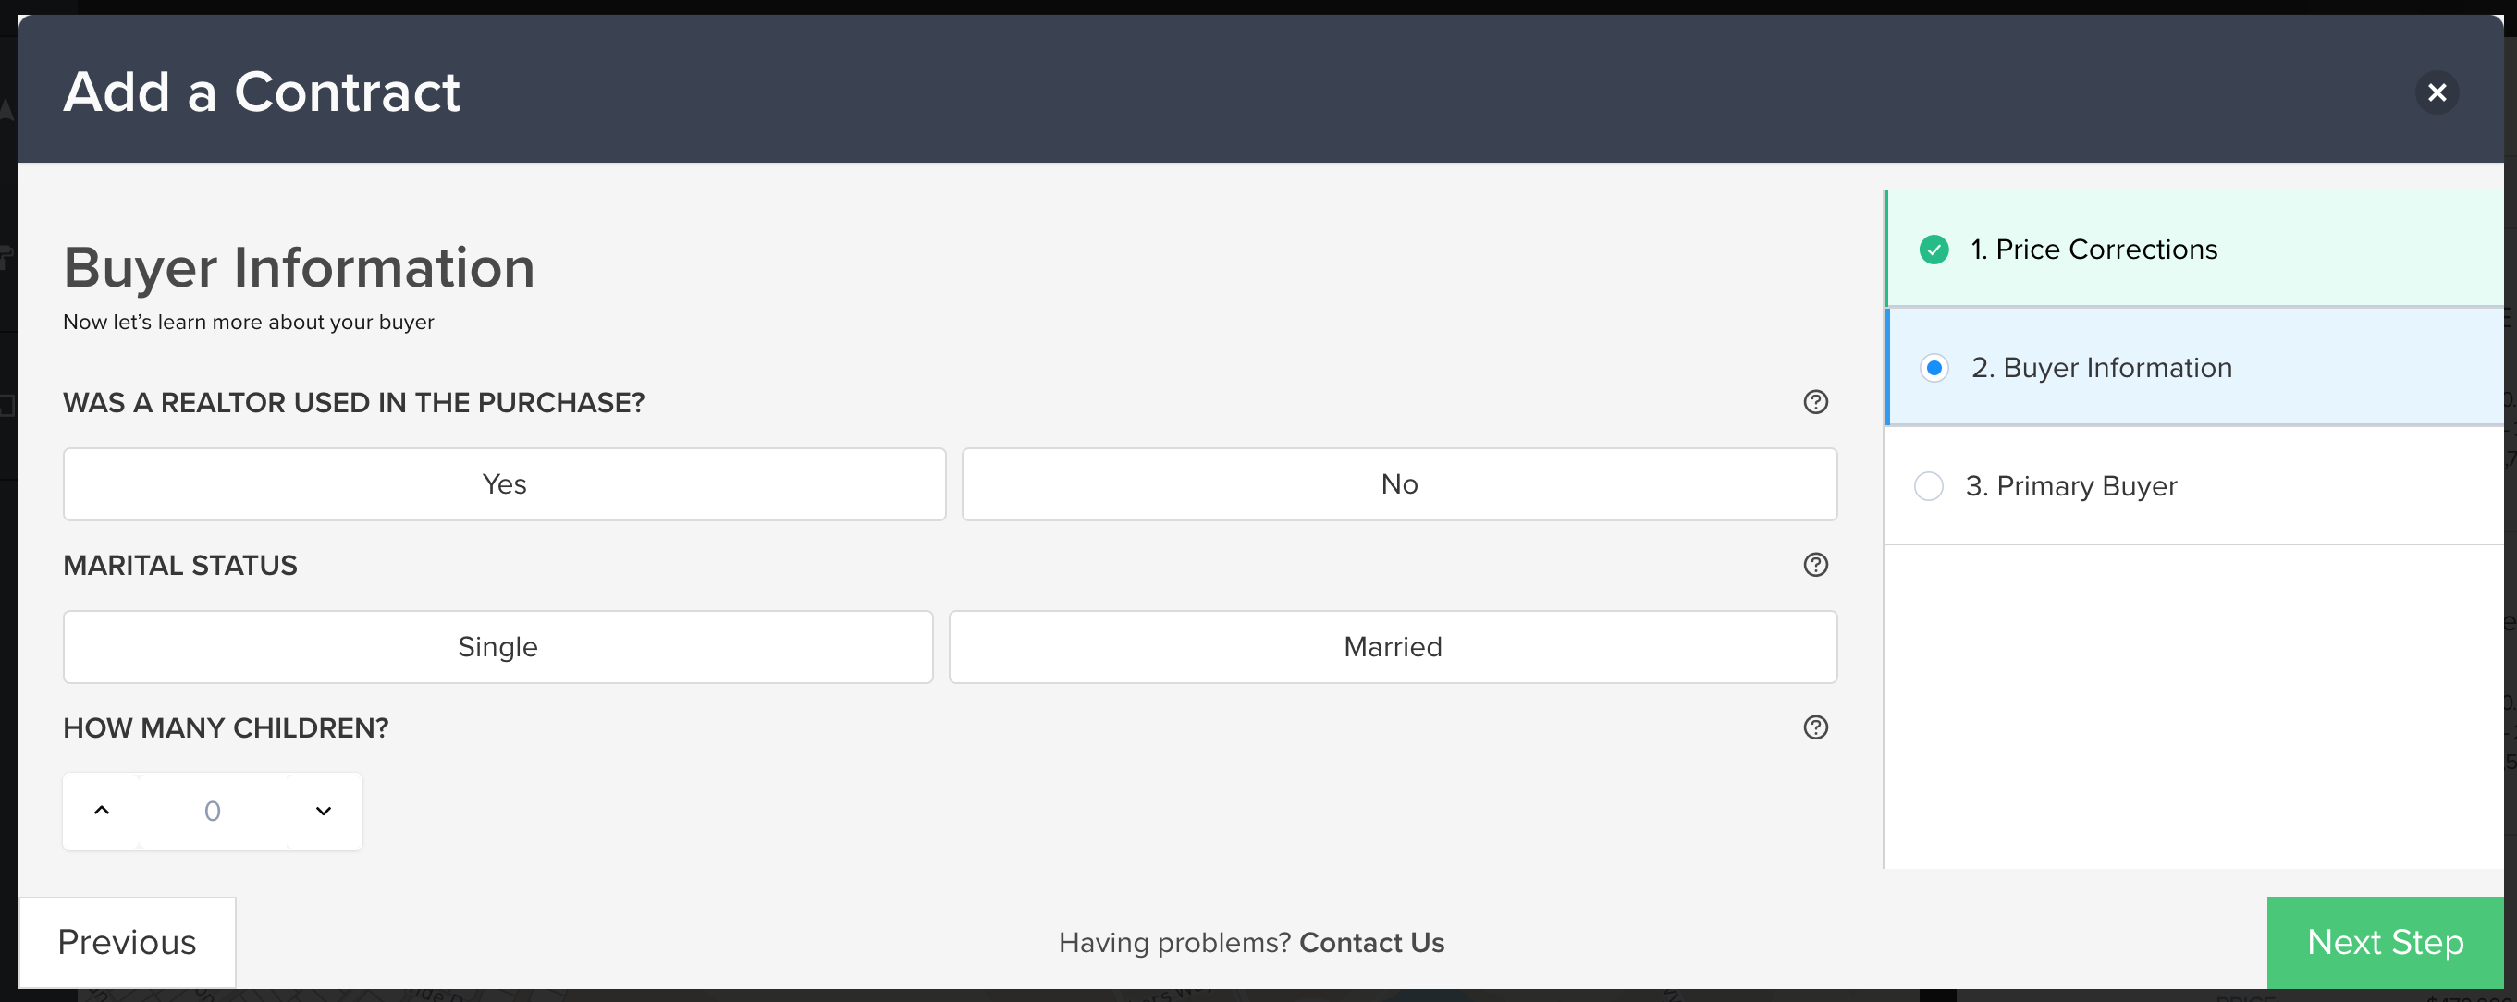Click the Next Step button

[2385, 943]
